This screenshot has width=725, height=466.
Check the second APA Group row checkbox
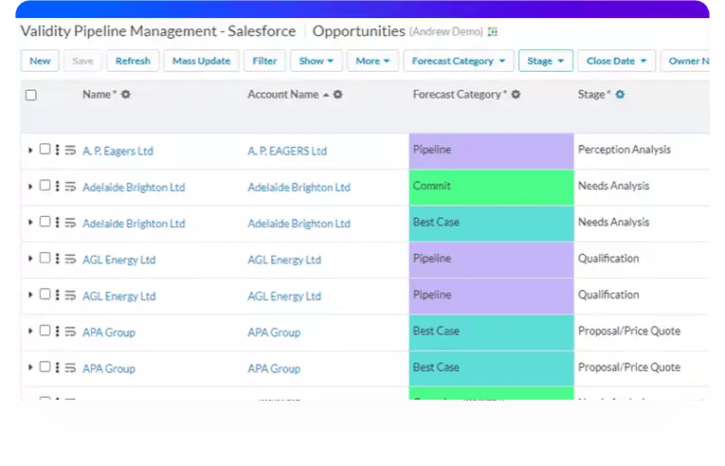[45, 367]
